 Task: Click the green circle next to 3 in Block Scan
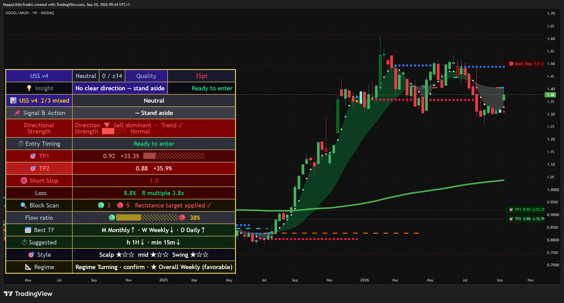point(101,205)
